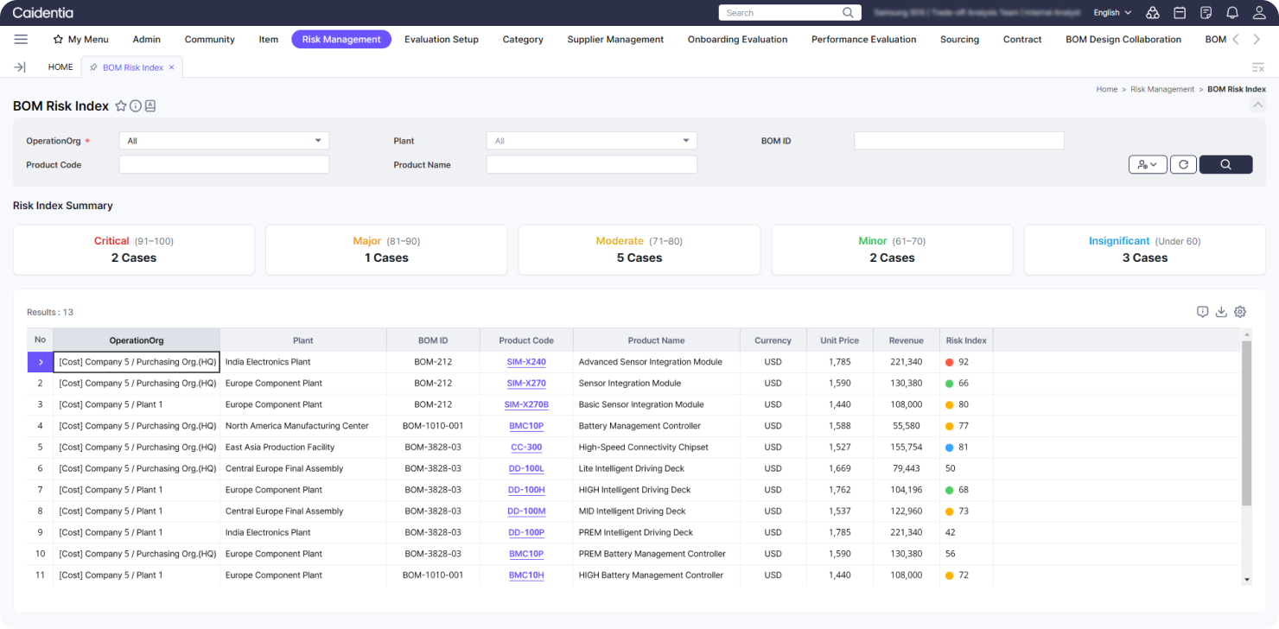Open the Plant dropdown
This screenshot has width=1279, height=629.
[x=591, y=141]
